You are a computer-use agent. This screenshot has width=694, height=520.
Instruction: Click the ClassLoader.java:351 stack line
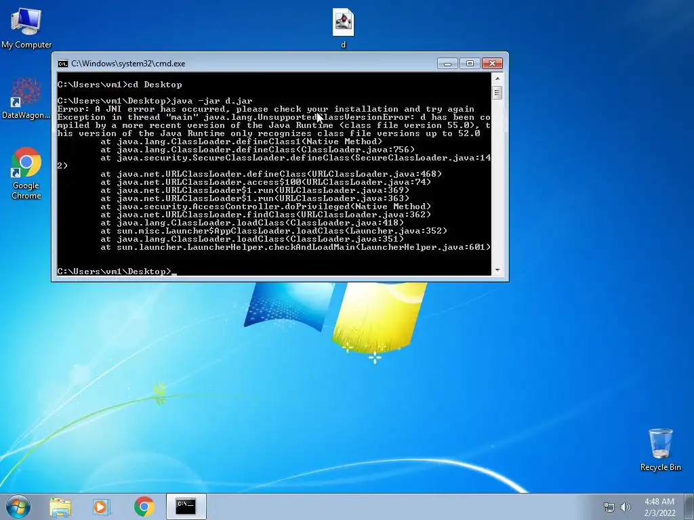(252, 239)
